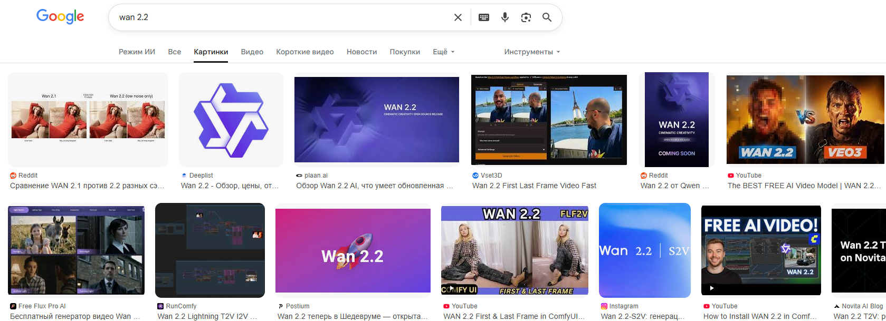Click the Deeplist source favicon
The image size is (886, 321).
coord(184,176)
